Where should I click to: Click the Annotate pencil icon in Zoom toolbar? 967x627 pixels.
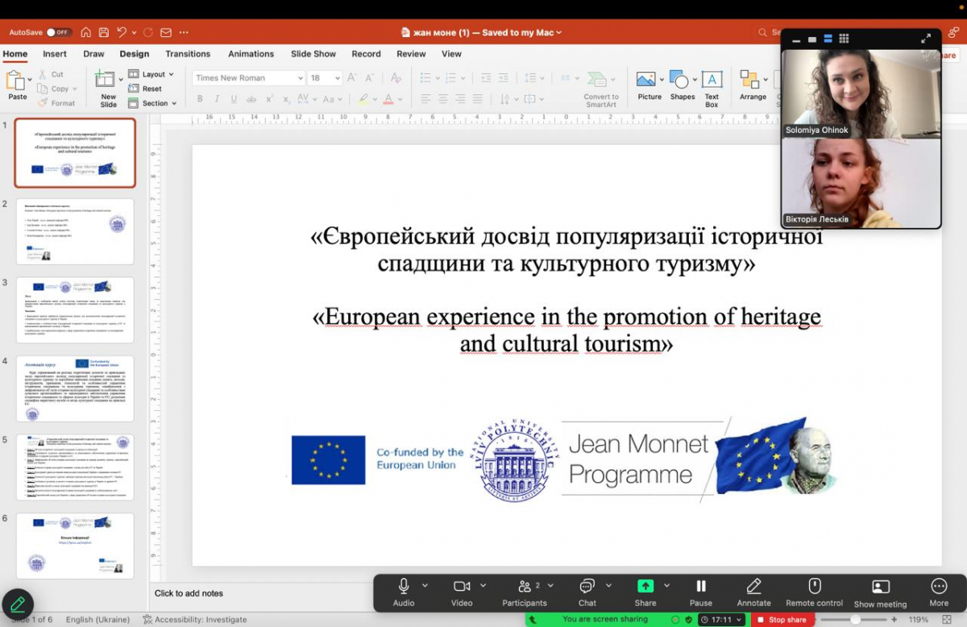(753, 587)
